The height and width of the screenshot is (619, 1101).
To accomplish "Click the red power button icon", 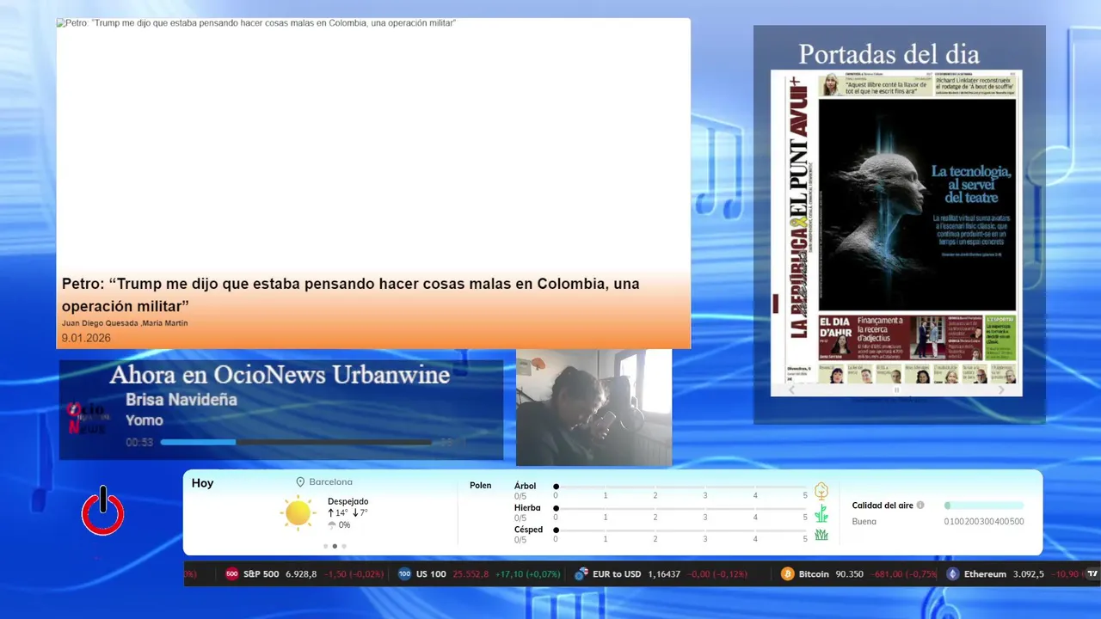I will (x=103, y=512).
